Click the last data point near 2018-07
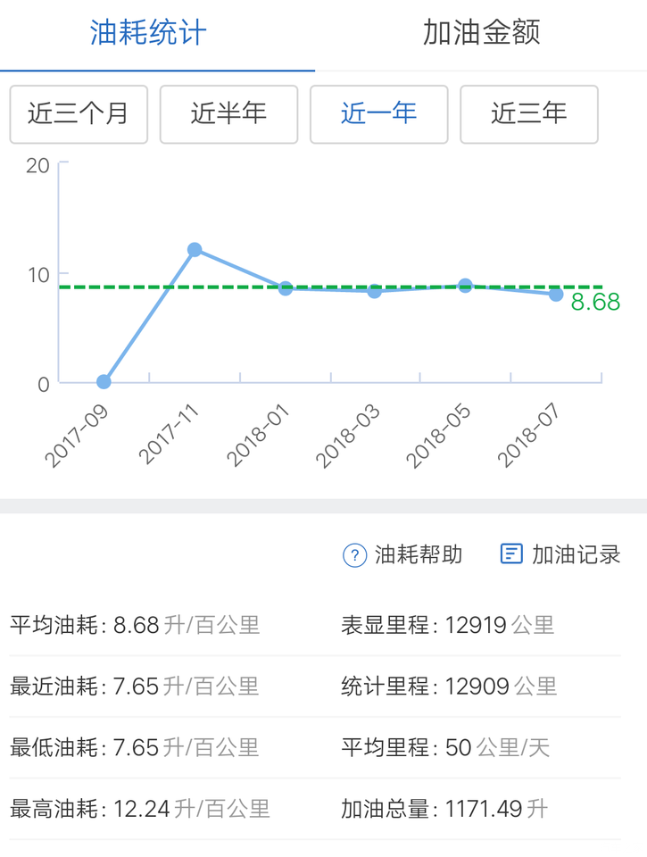 click(556, 294)
